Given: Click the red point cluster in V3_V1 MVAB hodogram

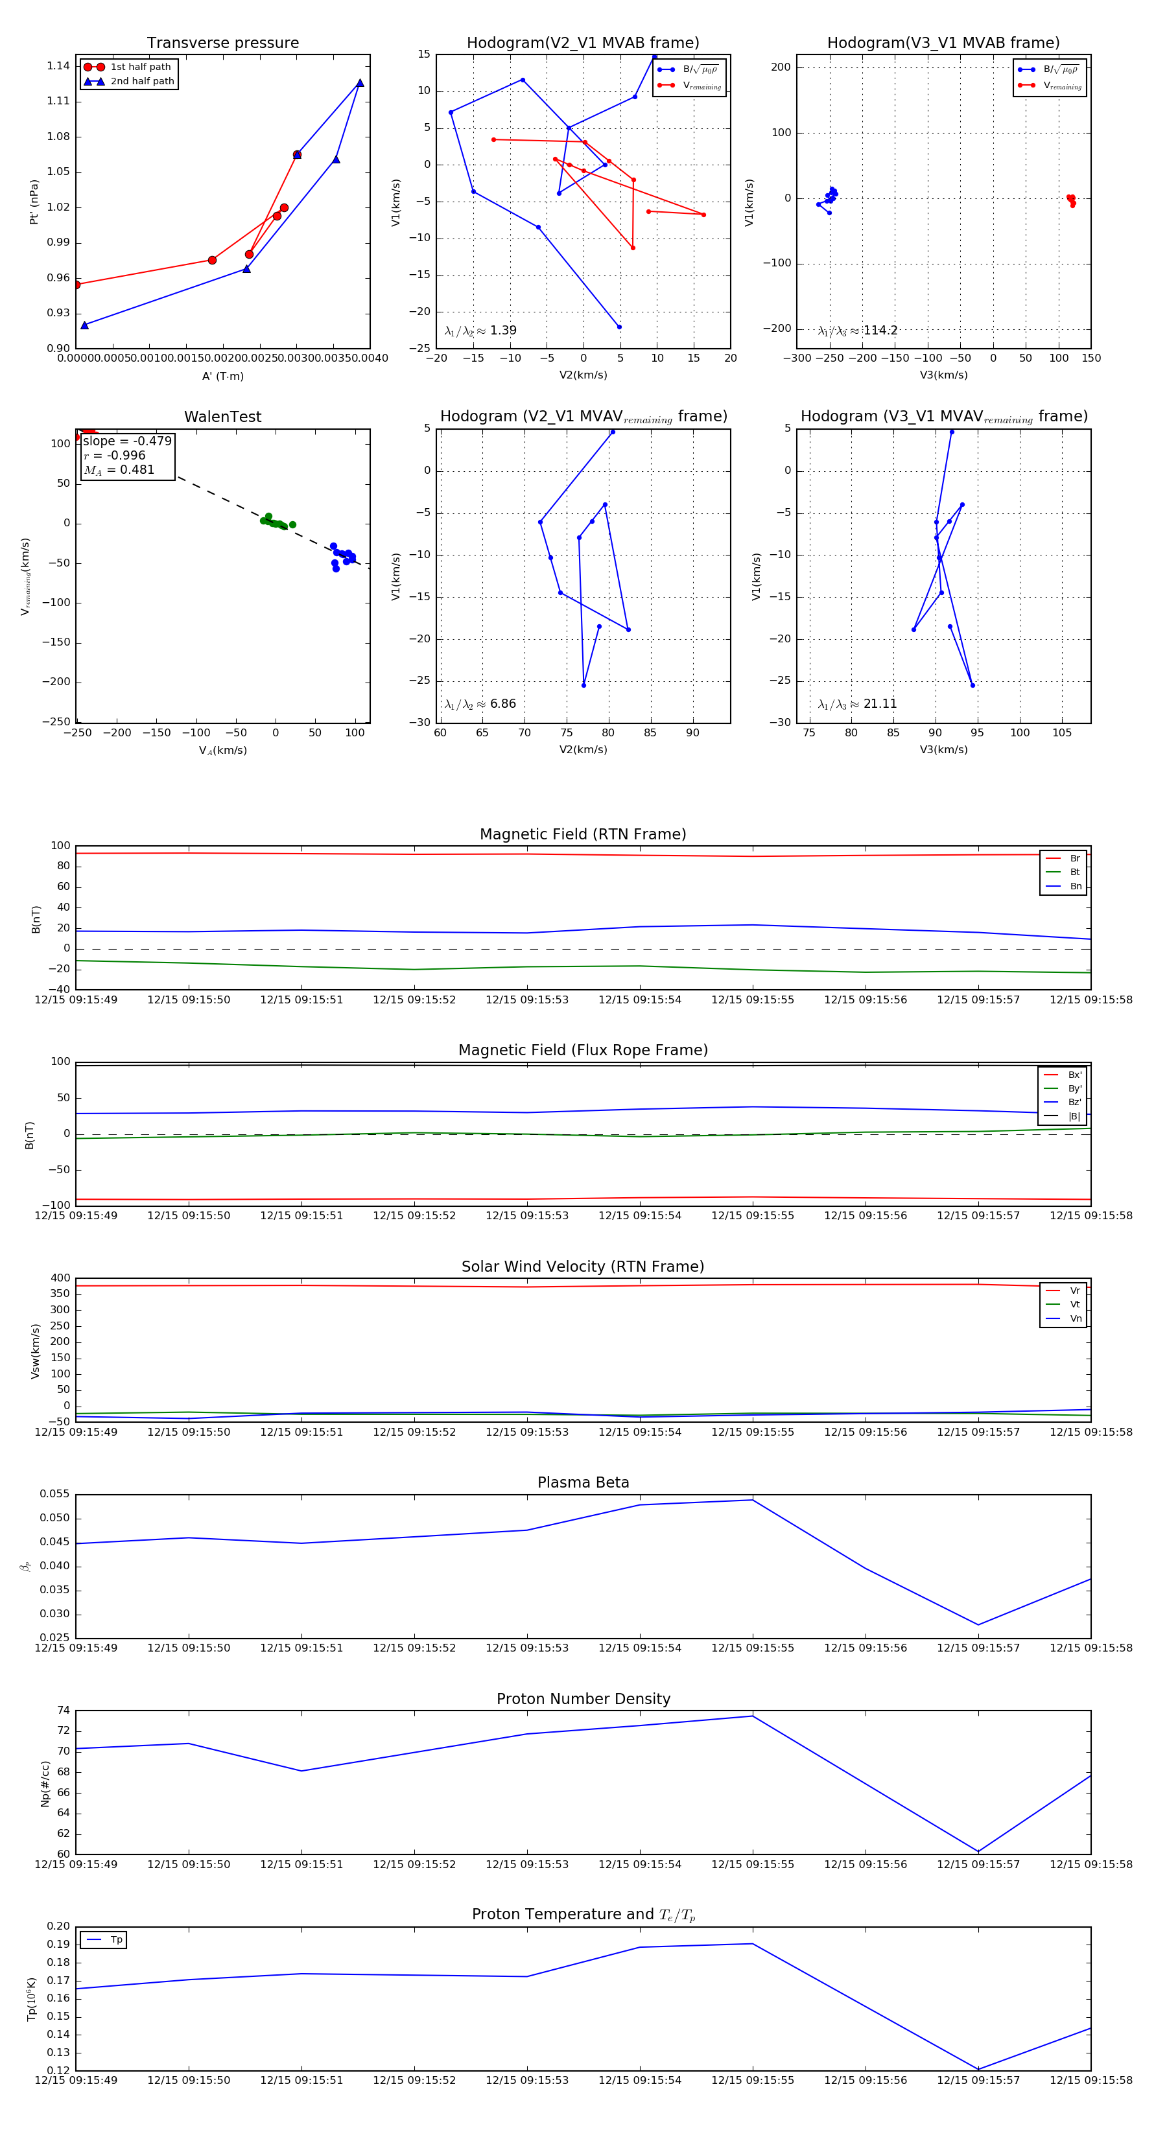Looking at the screenshot, I should [x=1070, y=200].
